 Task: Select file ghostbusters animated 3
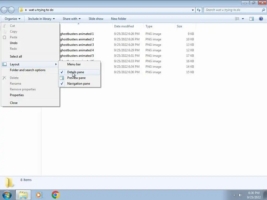pyautogui.click(x=77, y=45)
